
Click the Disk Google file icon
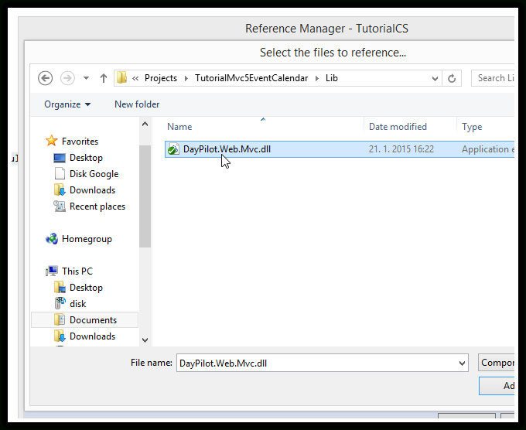pyautogui.click(x=60, y=174)
